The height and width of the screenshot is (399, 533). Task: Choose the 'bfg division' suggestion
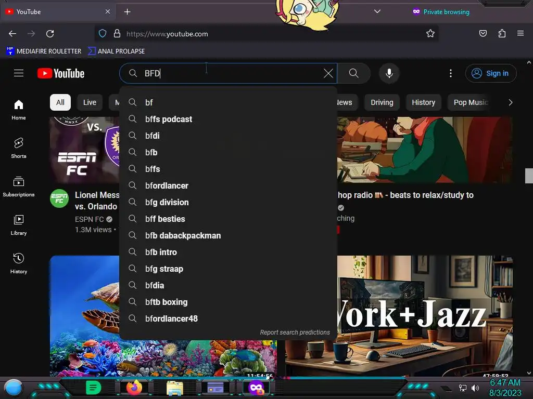pos(228,202)
